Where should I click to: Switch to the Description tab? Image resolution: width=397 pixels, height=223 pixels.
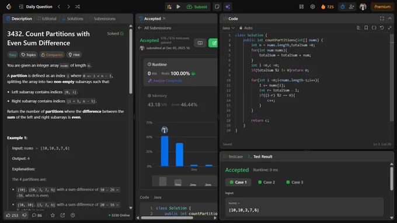19,19
